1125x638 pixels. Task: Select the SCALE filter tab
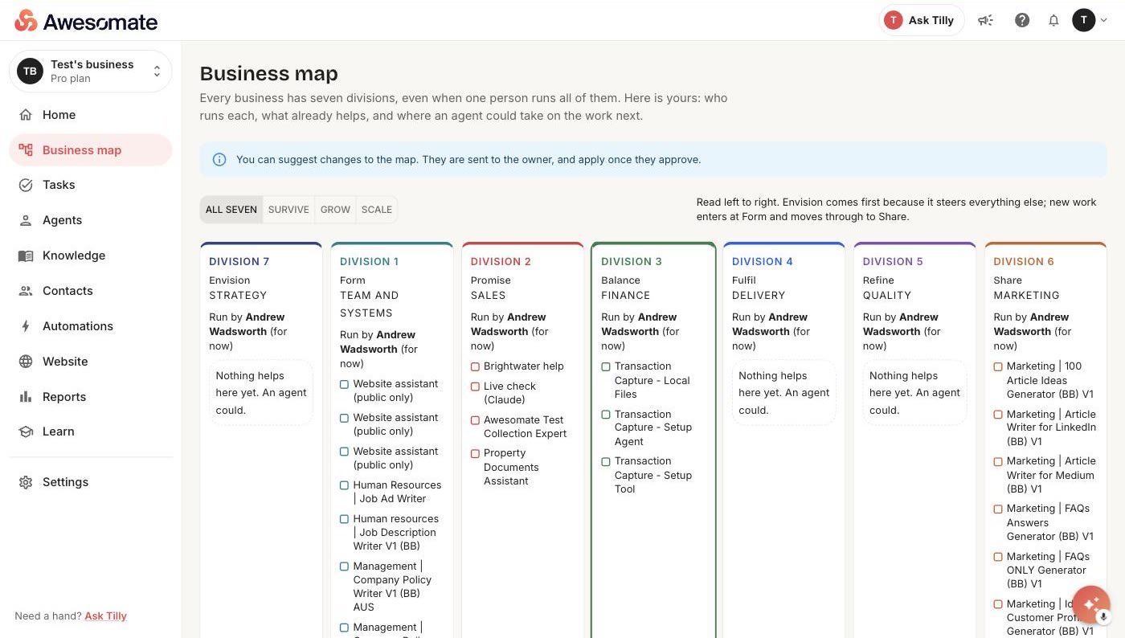(377, 210)
